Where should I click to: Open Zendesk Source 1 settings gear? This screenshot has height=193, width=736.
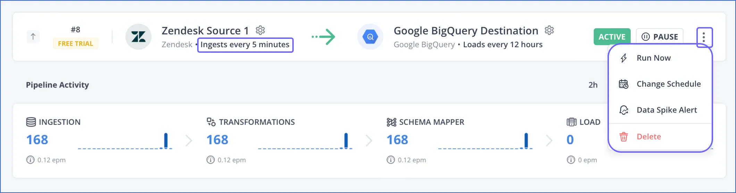260,31
